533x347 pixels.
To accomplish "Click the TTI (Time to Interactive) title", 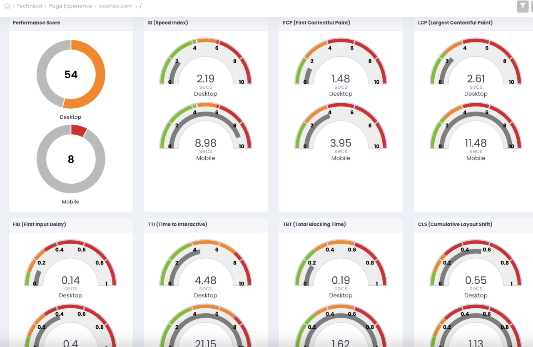I will coord(177,224).
